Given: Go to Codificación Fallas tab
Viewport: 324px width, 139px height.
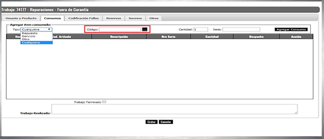Looking at the screenshot, I should coord(84,18).
